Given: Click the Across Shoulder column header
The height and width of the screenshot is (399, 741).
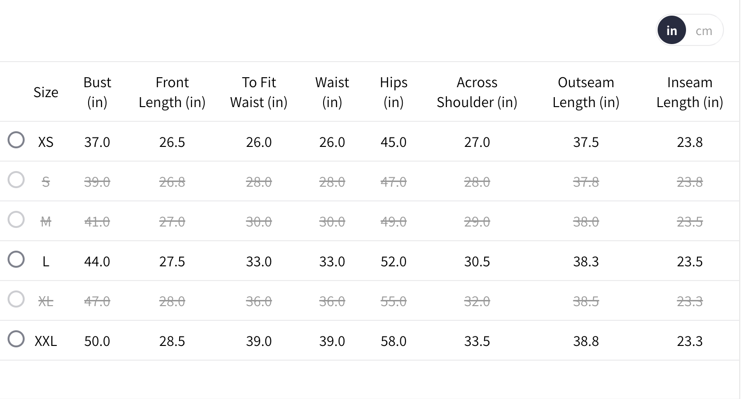Looking at the screenshot, I should 477,92.
